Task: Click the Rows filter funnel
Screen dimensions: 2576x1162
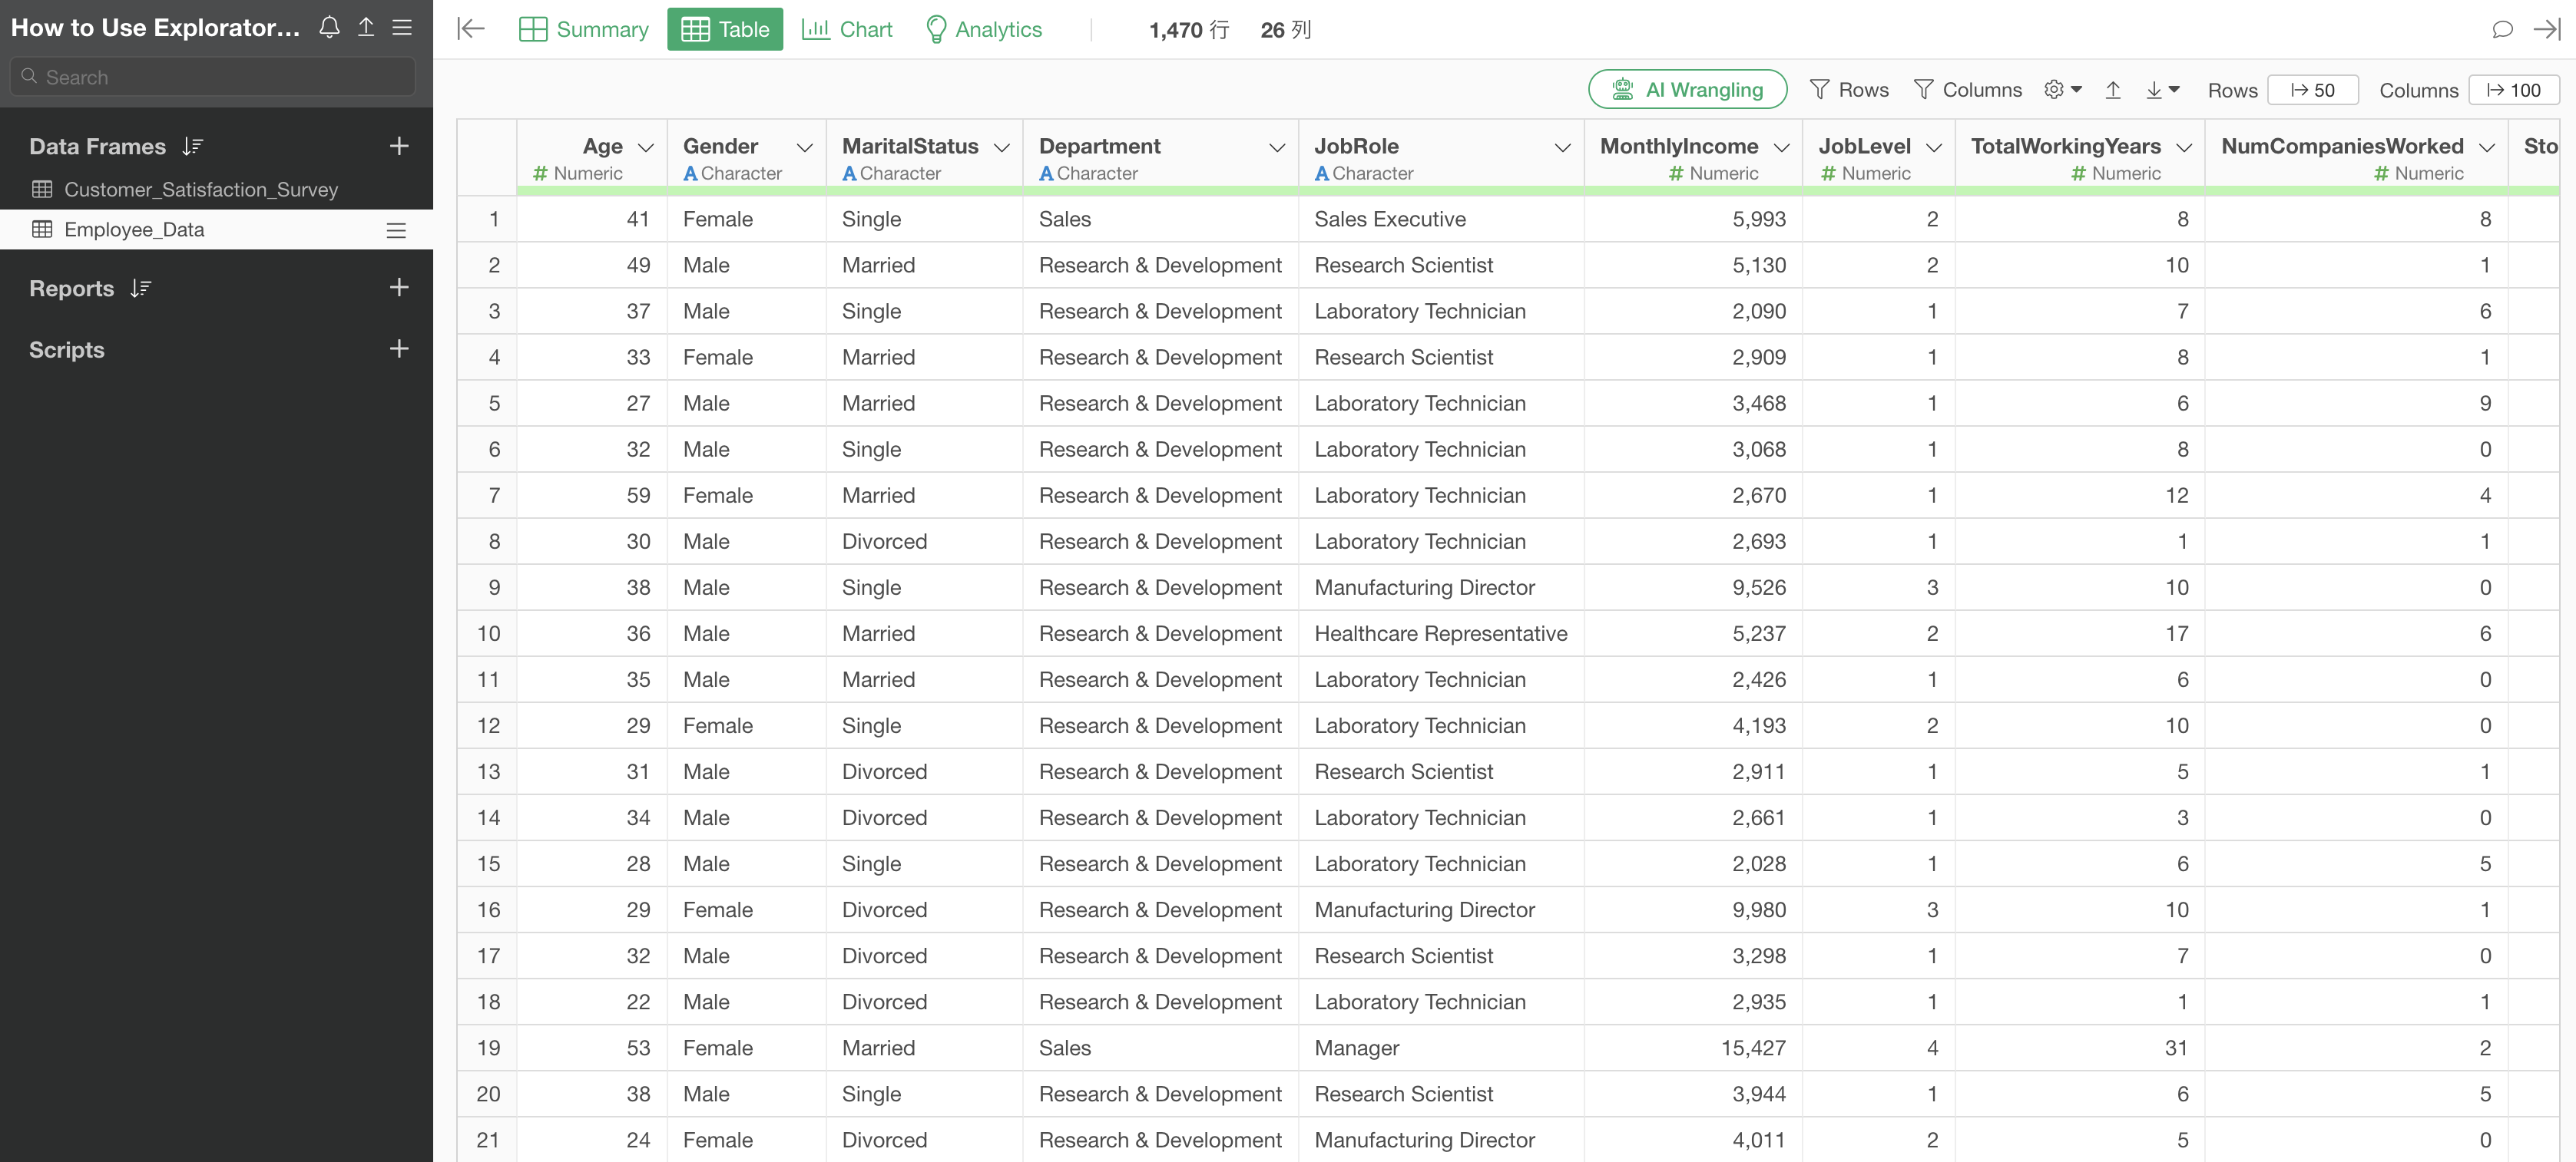Action: 1849,90
